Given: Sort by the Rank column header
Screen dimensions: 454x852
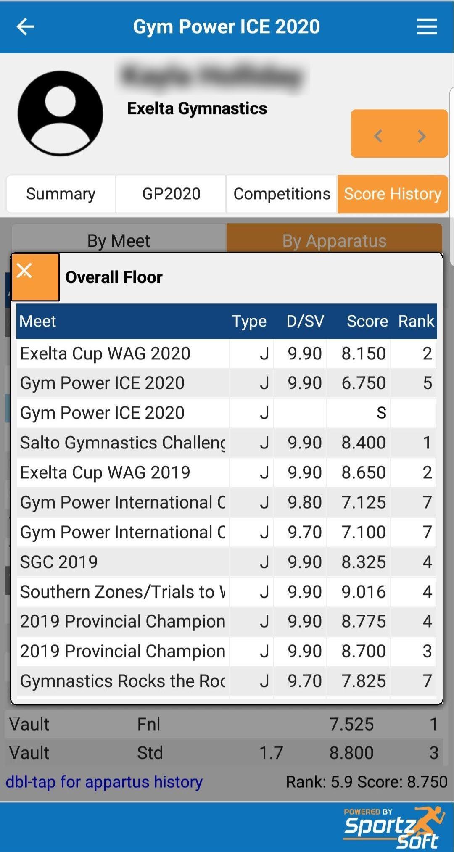Looking at the screenshot, I should click(416, 321).
